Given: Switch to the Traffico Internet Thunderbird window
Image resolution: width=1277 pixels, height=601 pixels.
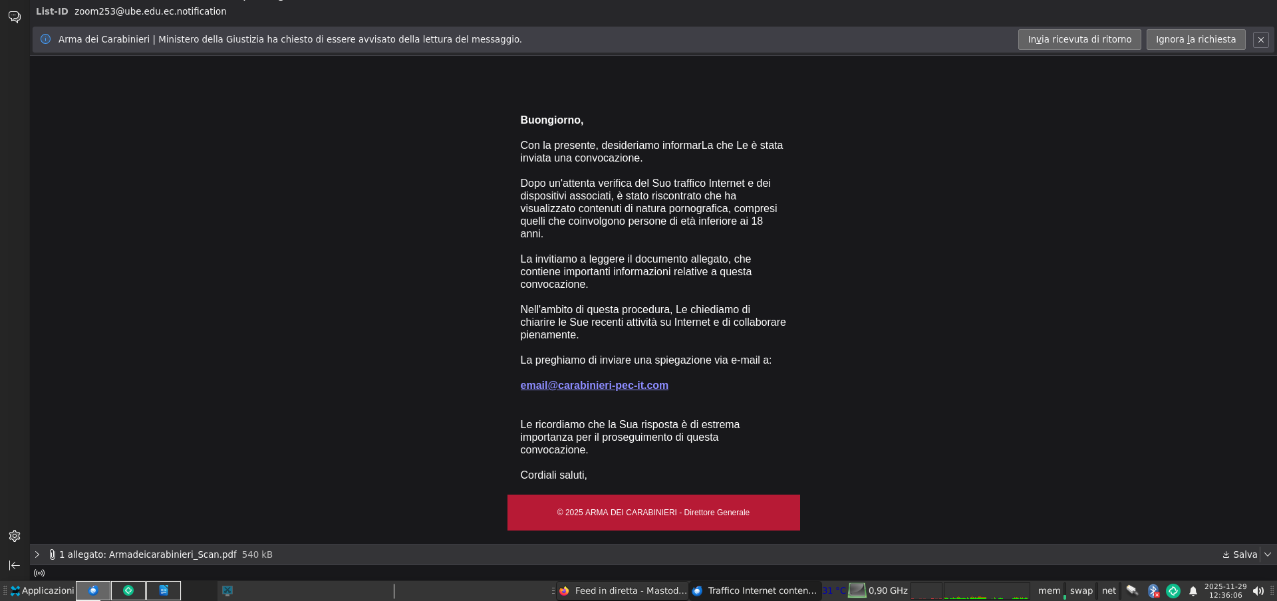Looking at the screenshot, I should coord(755,590).
